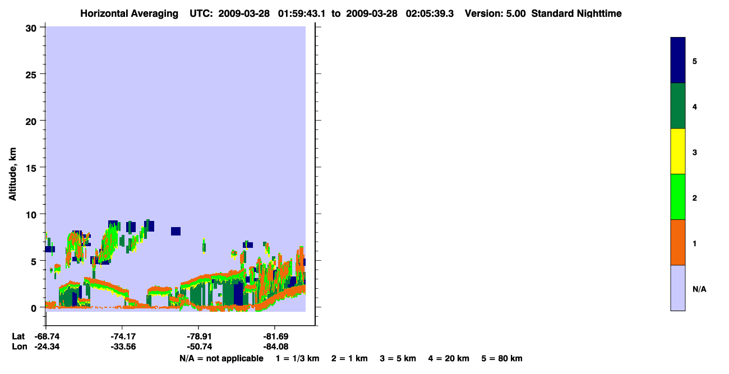The width and height of the screenshot is (729, 374).
Task: Click the '1 = 1/3 km' legend text
Action: click(297, 359)
